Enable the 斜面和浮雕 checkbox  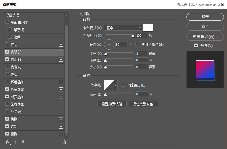(x=7, y=22)
